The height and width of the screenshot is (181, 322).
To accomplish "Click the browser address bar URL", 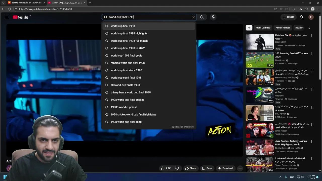I will coord(45,9).
